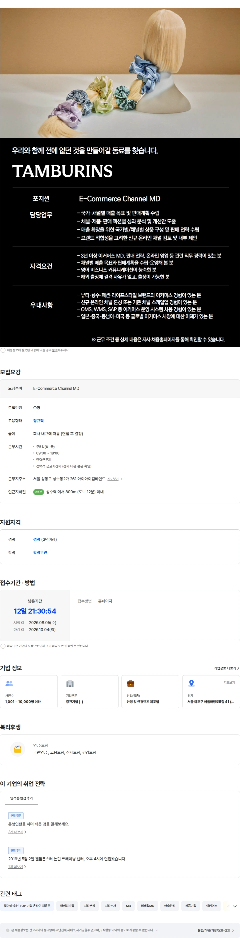Click the 문의 link under the posting

(x=54, y=350)
